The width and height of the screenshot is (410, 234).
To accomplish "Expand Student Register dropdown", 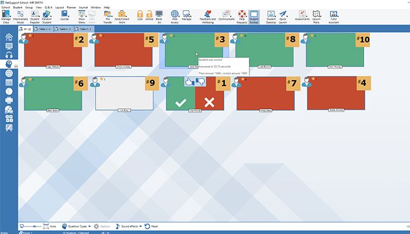I will click(39, 16).
